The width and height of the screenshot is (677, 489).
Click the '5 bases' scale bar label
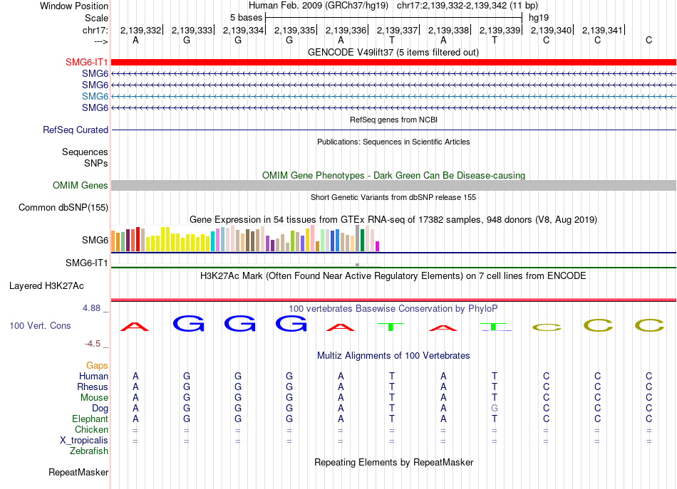point(246,18)
